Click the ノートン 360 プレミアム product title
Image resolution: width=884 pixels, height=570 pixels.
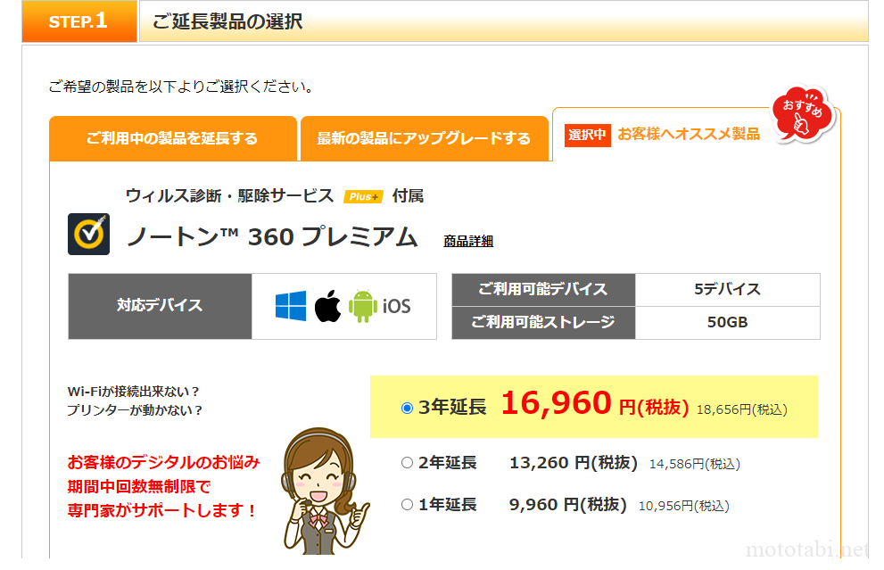coord(272,236)
